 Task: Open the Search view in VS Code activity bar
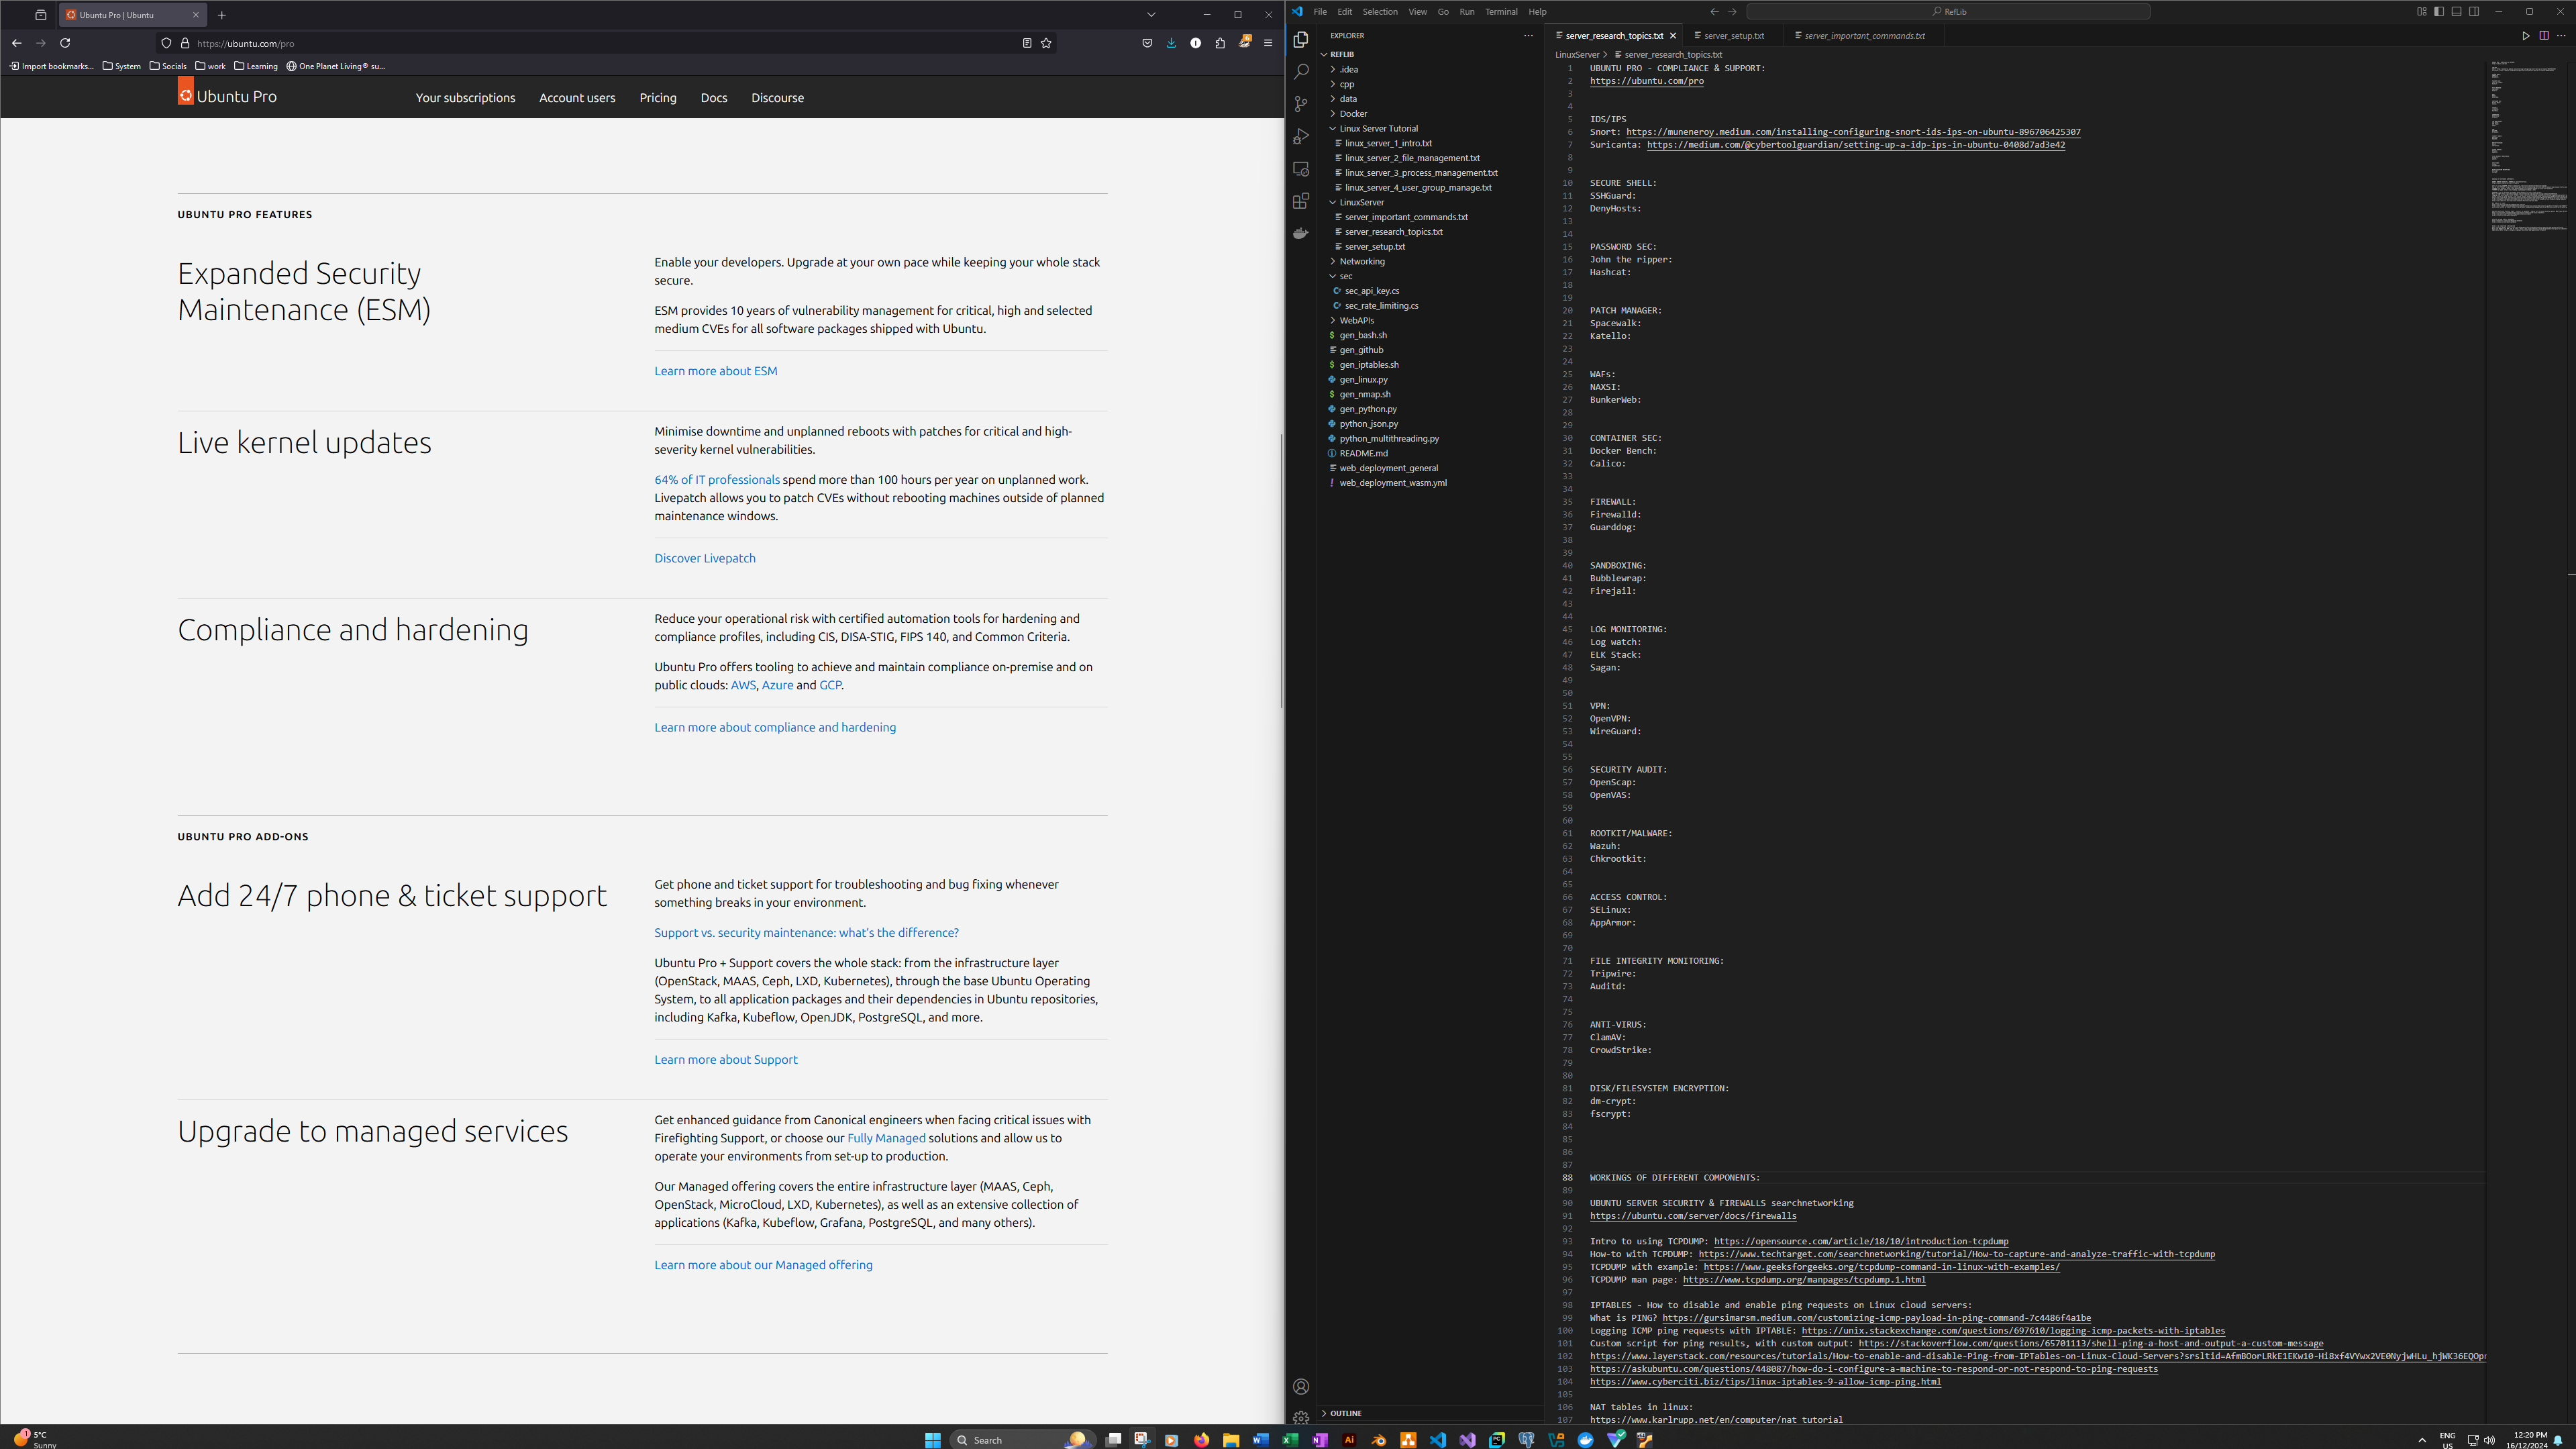point(1300,72)
